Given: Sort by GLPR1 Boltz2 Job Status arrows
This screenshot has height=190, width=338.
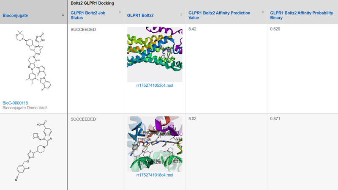Looking at the screenshot, I should 120,12.
